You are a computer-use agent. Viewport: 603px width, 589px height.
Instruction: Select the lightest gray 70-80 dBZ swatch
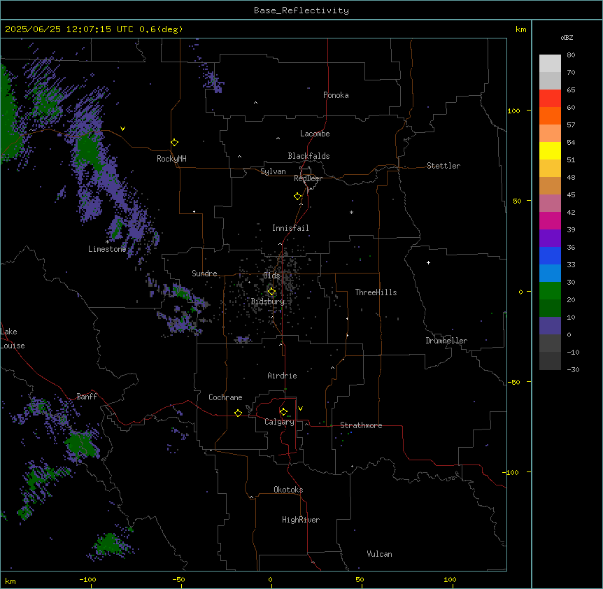pyautogui.click(x=550, y=64)
